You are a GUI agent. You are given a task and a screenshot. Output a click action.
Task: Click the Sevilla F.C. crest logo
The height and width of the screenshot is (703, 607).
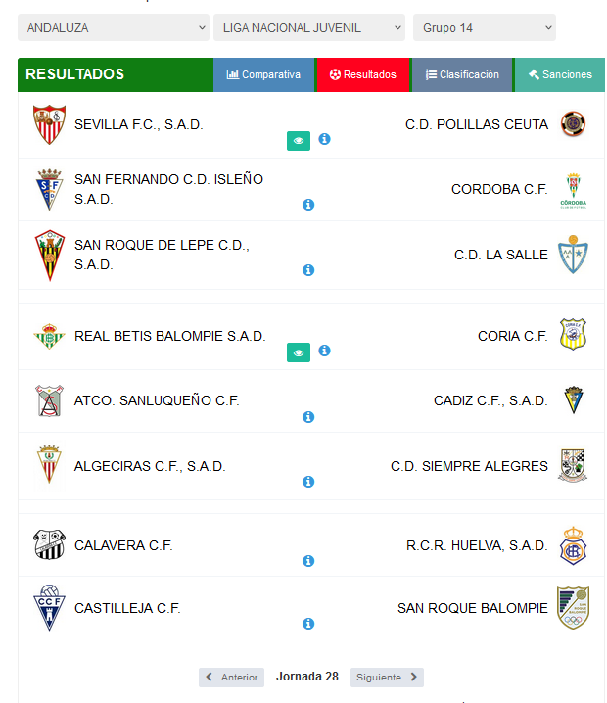49,124
